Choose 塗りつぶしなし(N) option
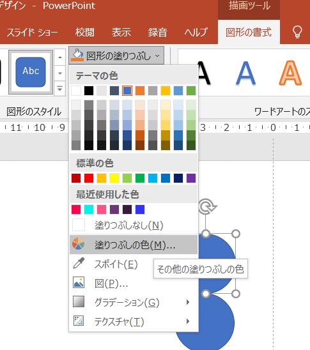310x350 pixels. click(134, 225)
